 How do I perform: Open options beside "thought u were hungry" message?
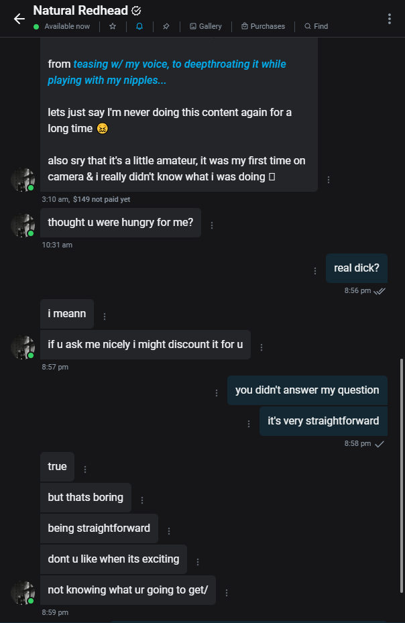[x=212, y=225]
